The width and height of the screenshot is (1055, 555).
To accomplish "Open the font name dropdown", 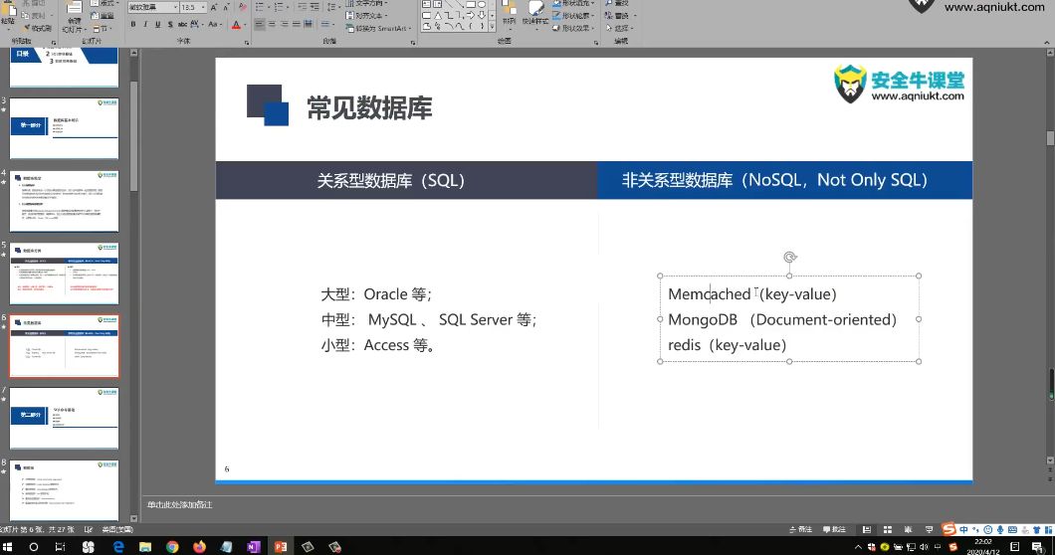I will pos(175,7).
